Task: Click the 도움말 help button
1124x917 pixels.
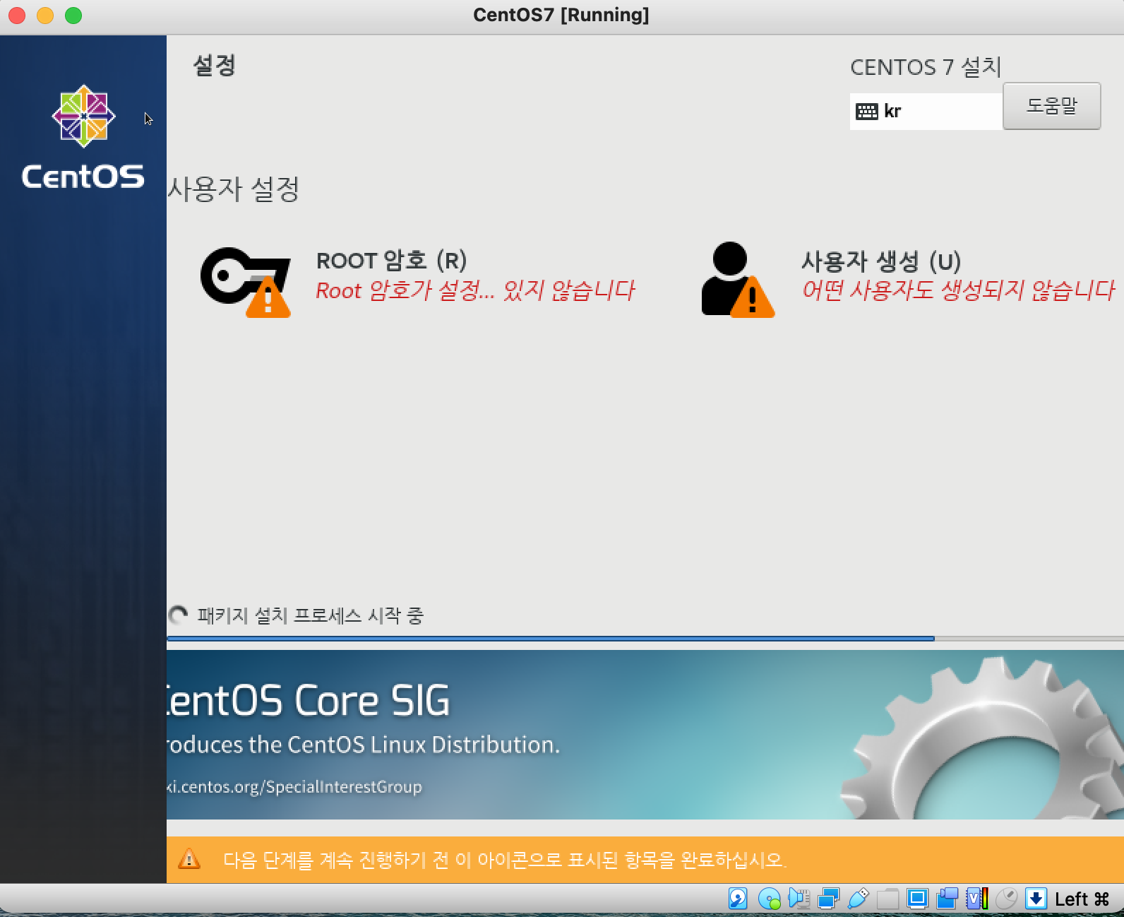Action: pyautogui.click(x=1051, y=106)
